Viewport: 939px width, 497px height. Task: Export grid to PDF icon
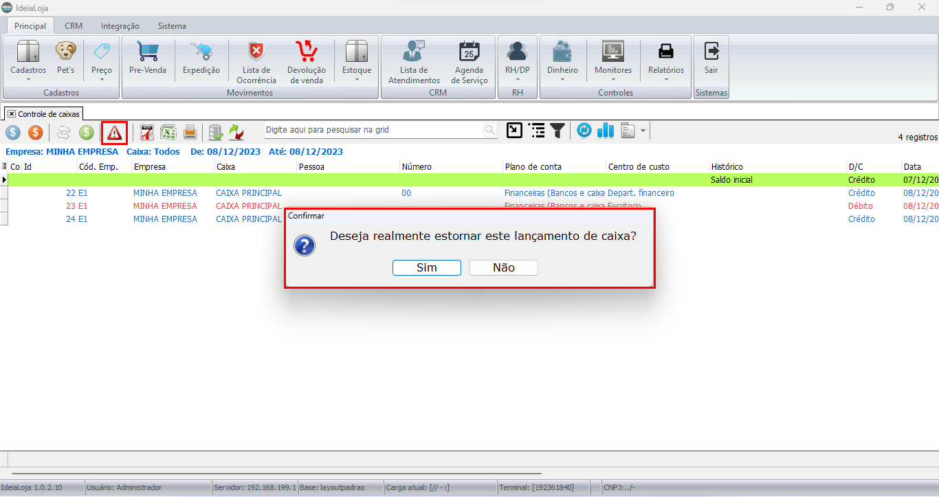[146, 132]
